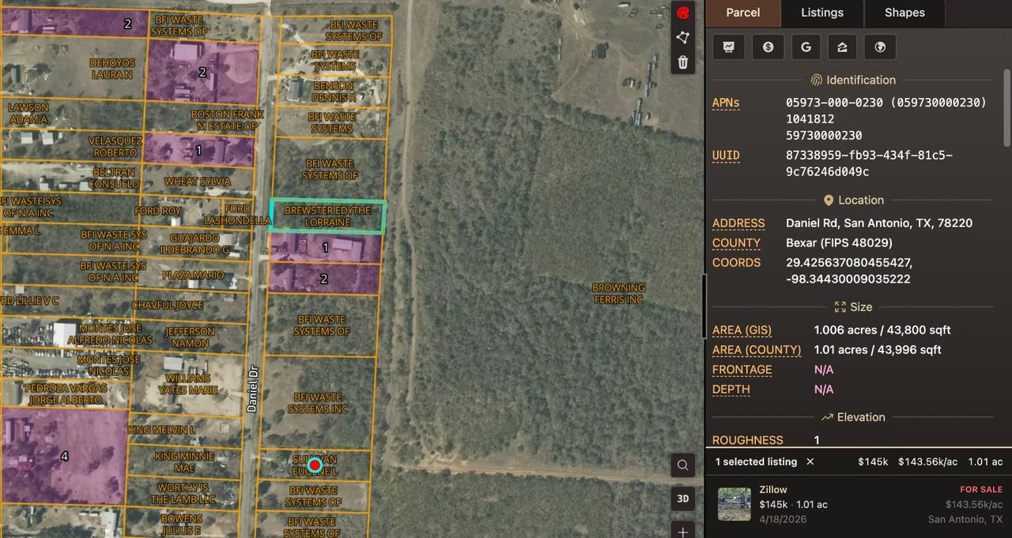Switch to the Listings tab
Screen dimensions: 1012x538
point(822,13)
